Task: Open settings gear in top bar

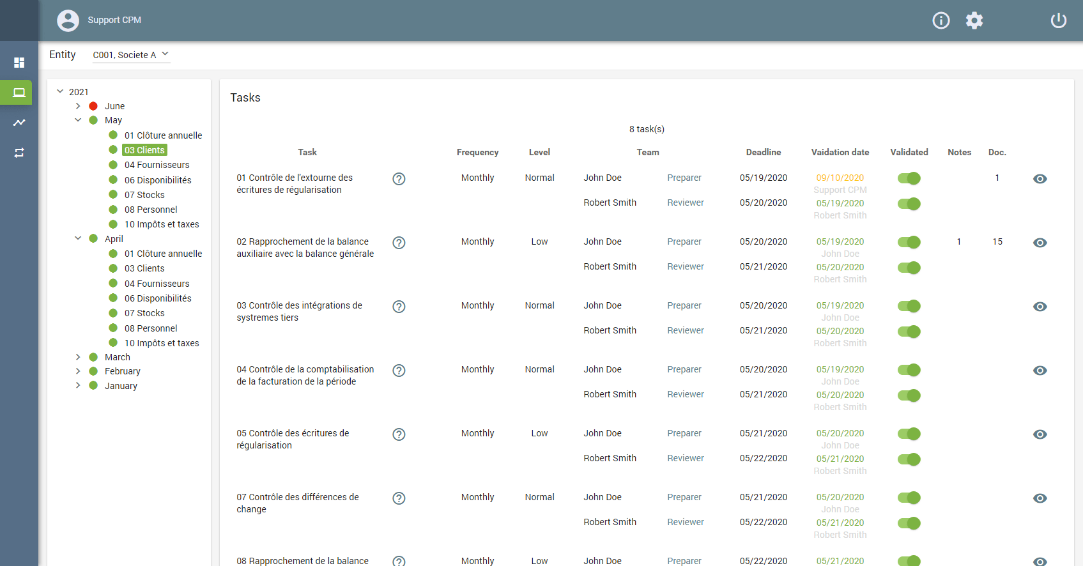Action: click(974, 20)
